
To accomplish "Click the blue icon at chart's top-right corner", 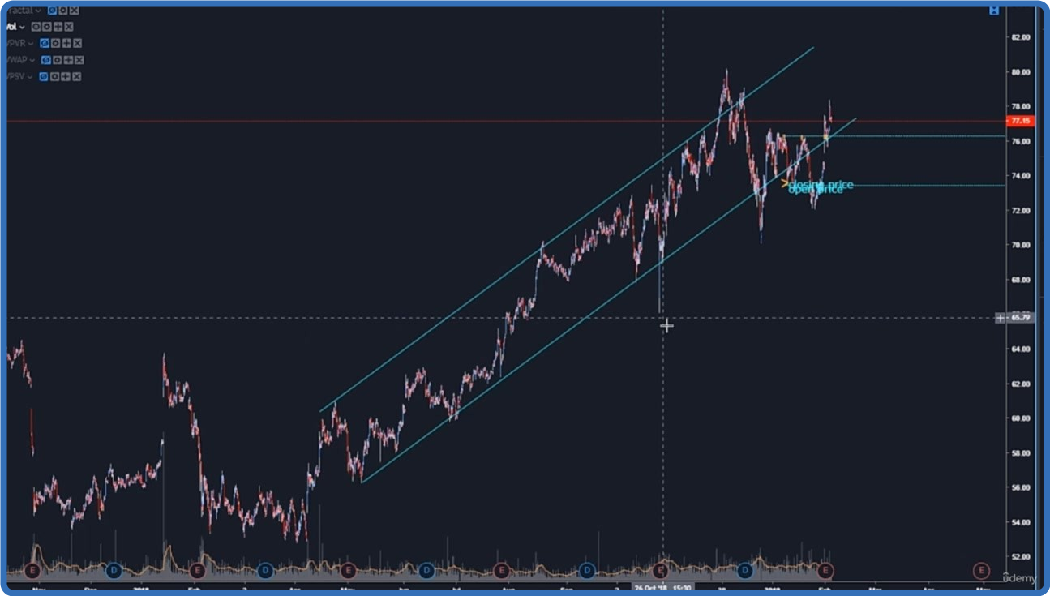I will [993, 10].
